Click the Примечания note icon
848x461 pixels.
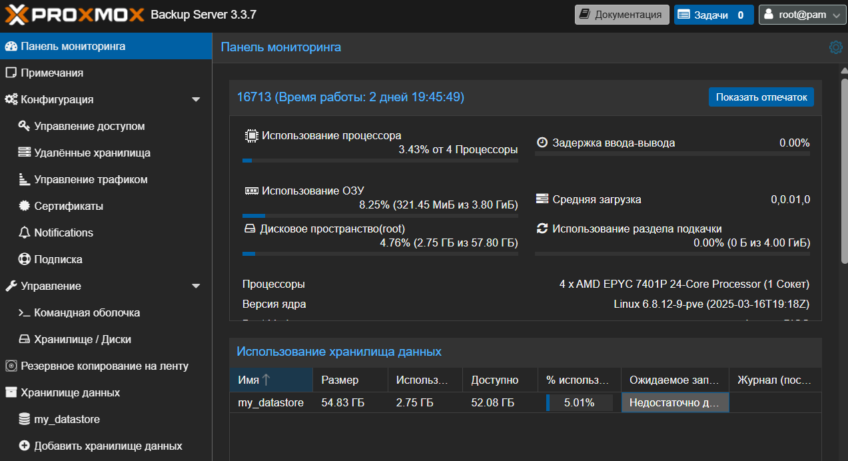[11, 73]
